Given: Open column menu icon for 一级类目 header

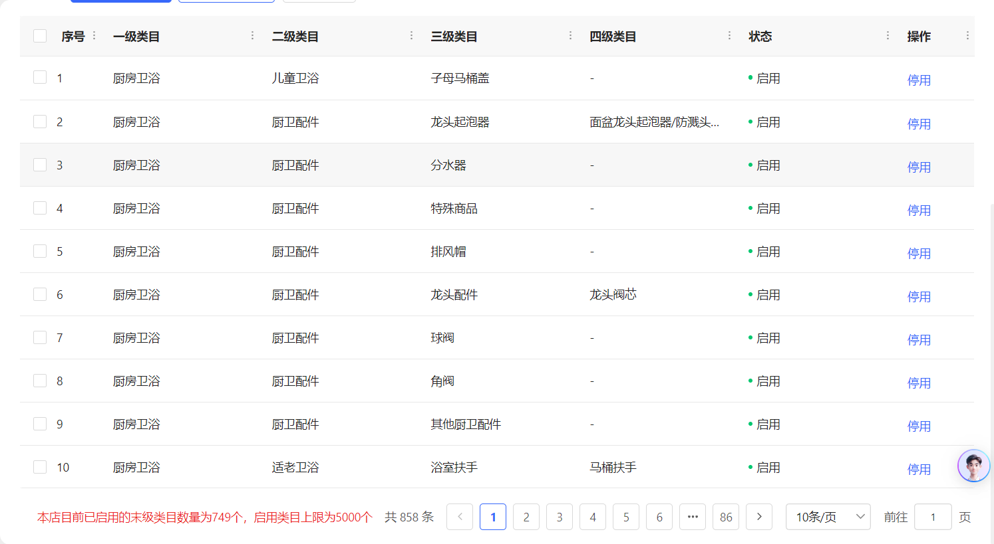Looking at the screenshot, I should (252, 36).
